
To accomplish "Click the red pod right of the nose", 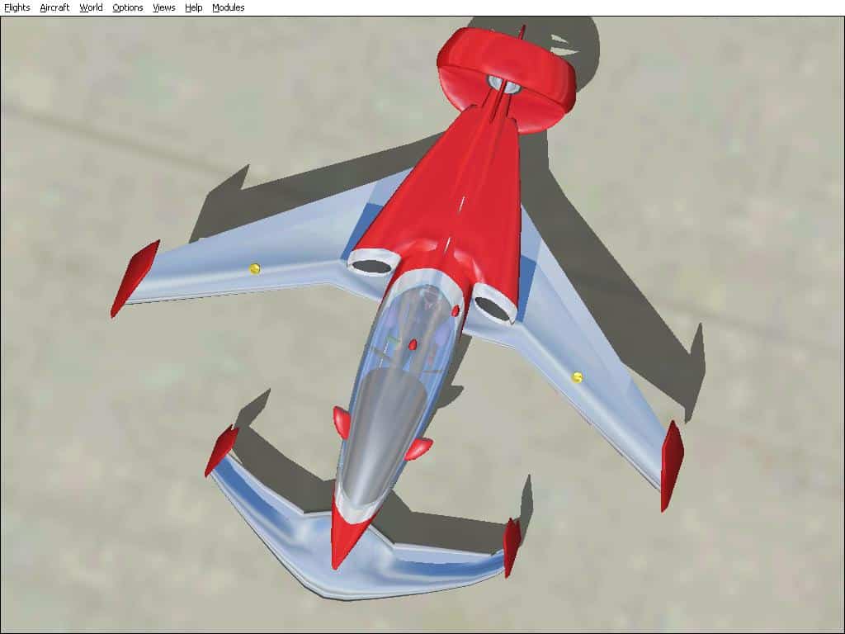I will (419, 448).
